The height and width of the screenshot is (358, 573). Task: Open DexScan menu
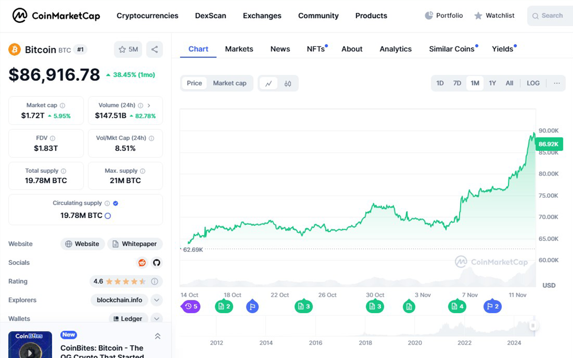[x=211, y=16]
